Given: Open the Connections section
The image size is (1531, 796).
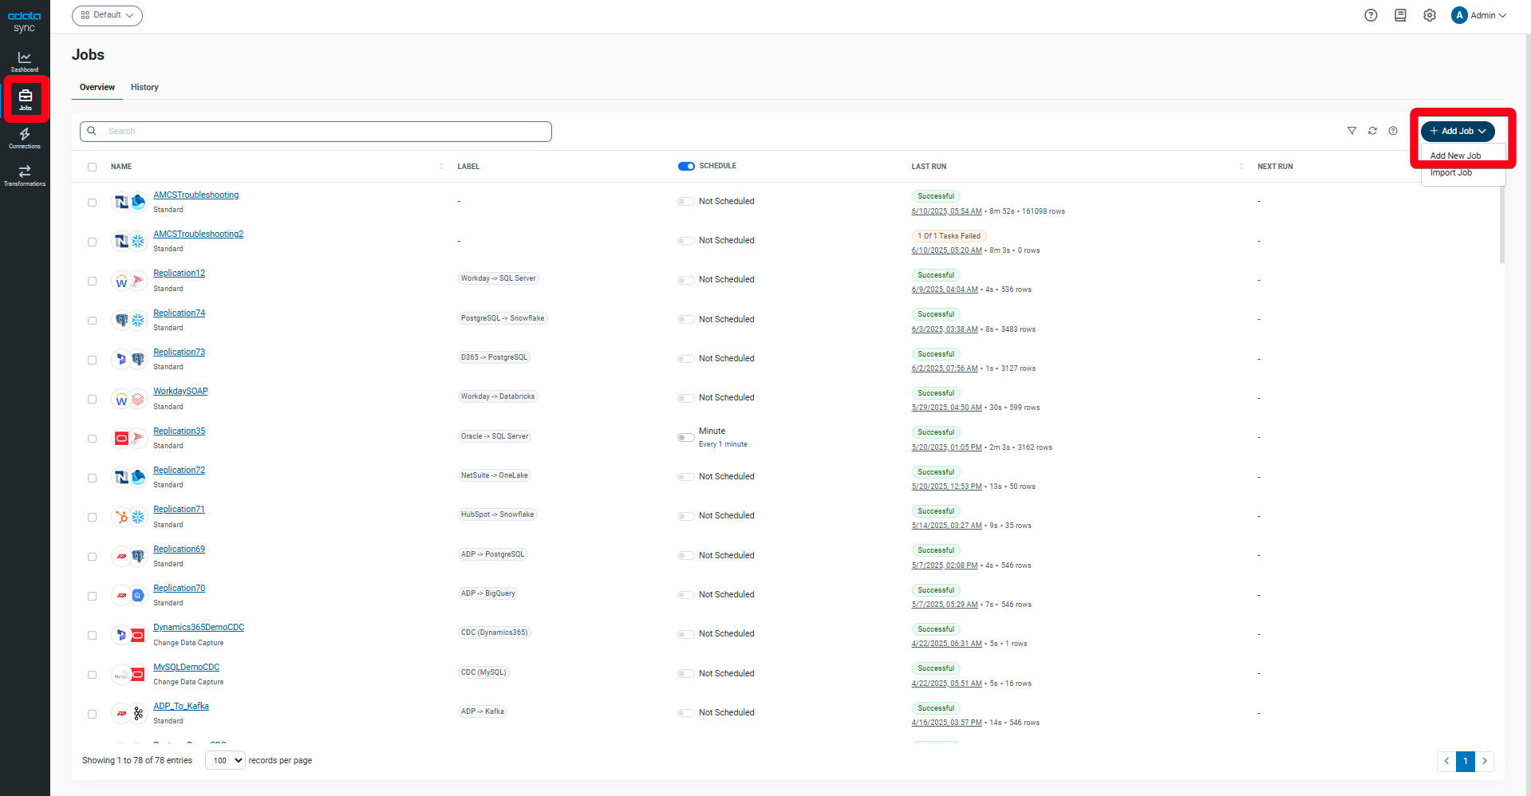Looking at the screenshot, I should pyautogui.click(x=24, y=137).
